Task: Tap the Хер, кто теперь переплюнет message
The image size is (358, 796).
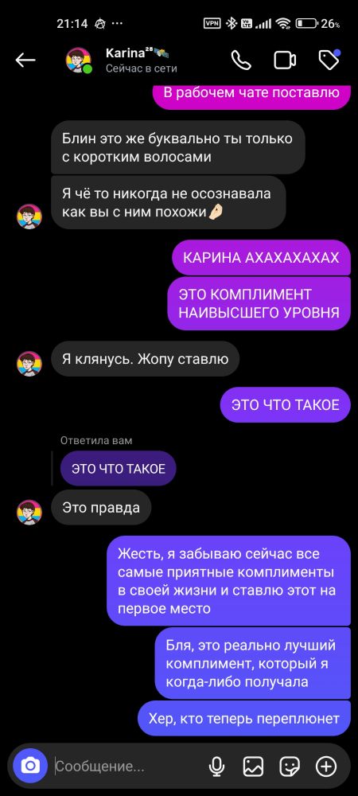Action: click(x=244, y=718)
